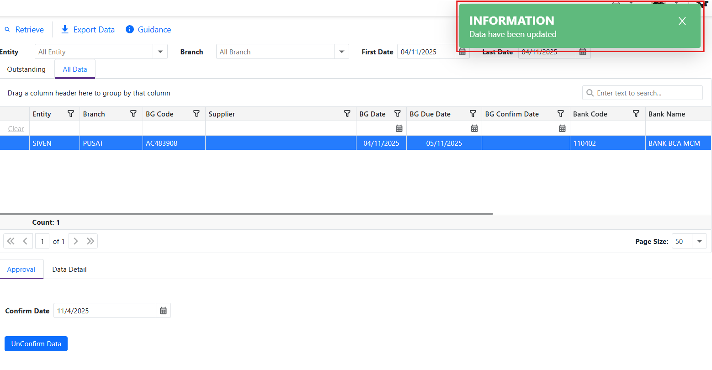Filter the Supplier column

click(347, 114)
